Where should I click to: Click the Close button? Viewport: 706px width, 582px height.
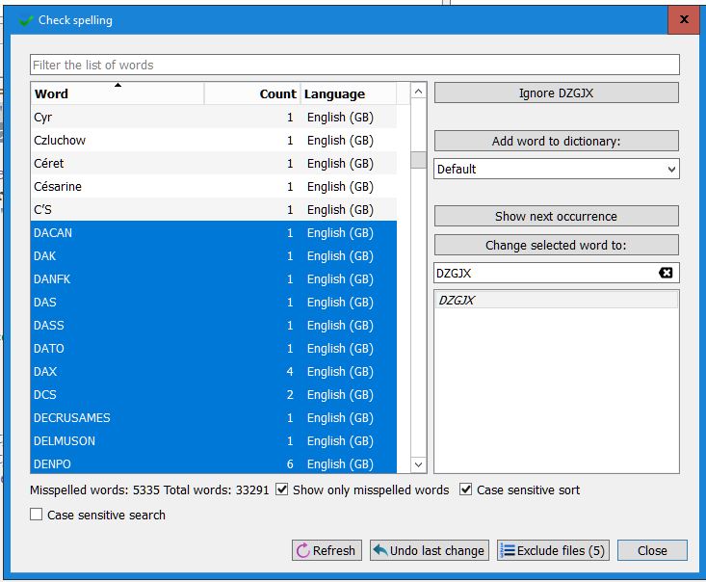coord(652,550)
